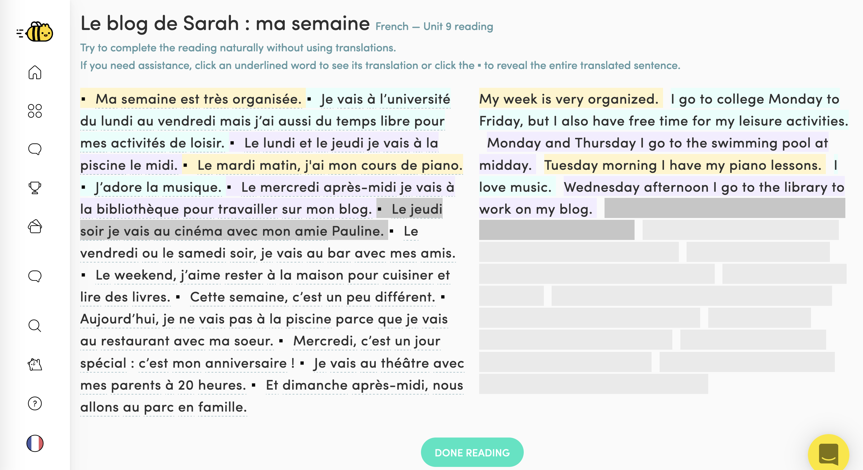863x470 pixels.
Task: Show translation using bullet before "Et dimanche après-midi"
Action: tap(254, 385)
